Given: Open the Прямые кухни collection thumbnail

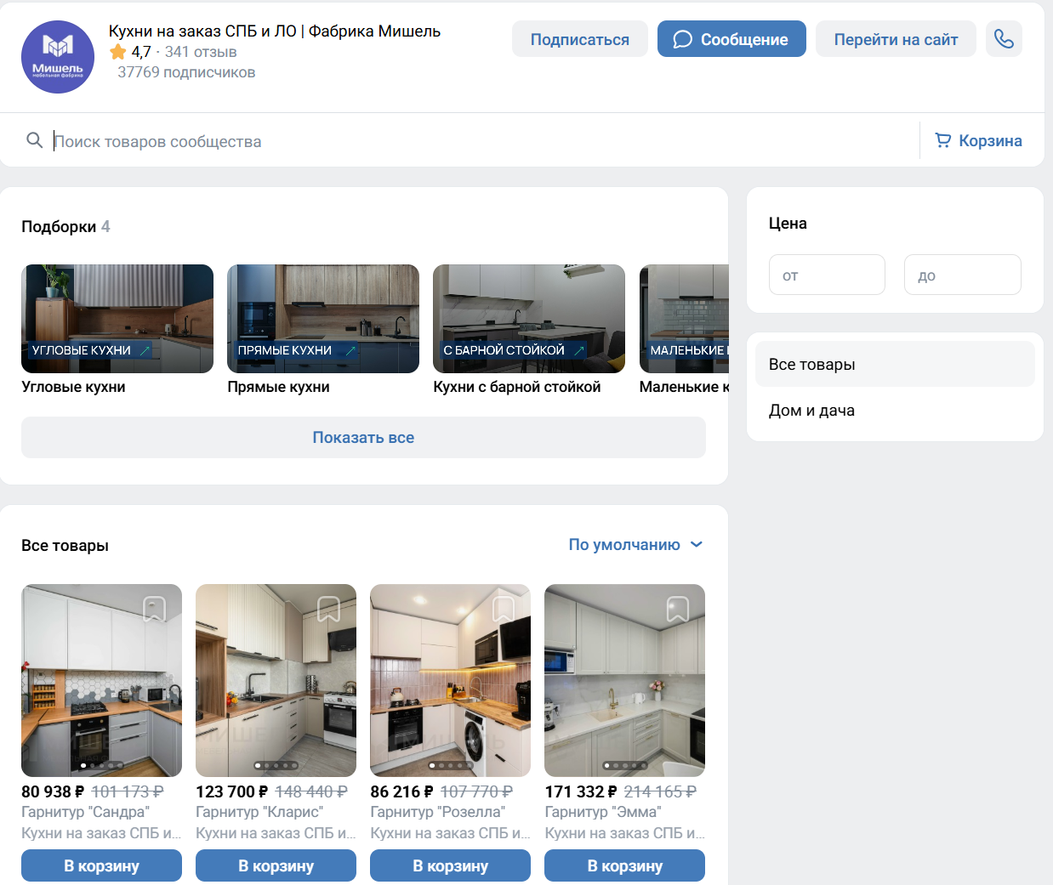Looking at the screenshot, I should click(323, 319).
